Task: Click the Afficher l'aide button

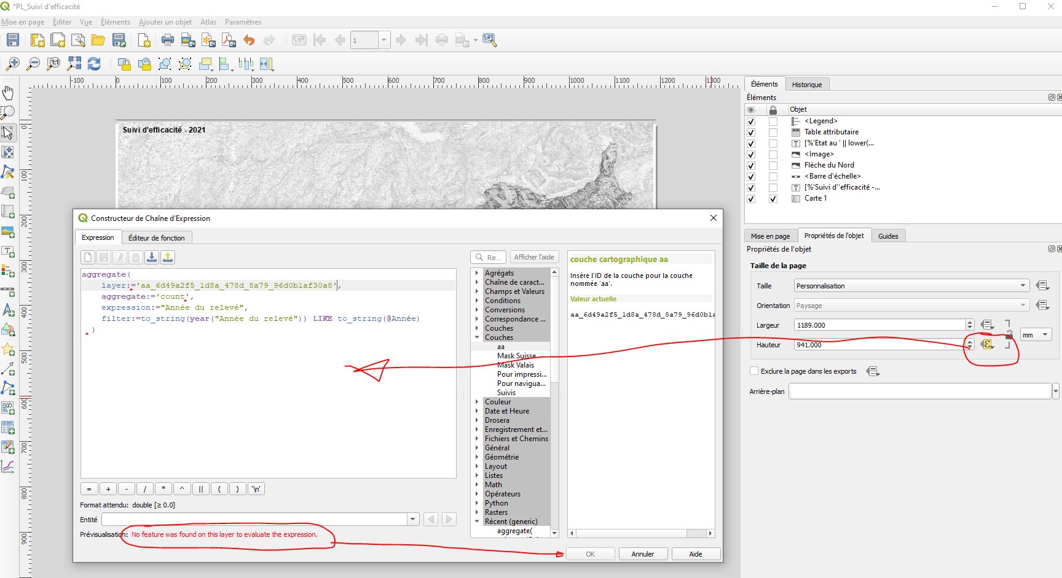Action: click(x=534, y=257)
